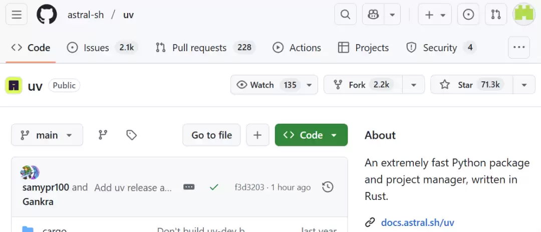541x232 pixels.
Task: Click the GitHub logo
Action: [x=47, y=15]
